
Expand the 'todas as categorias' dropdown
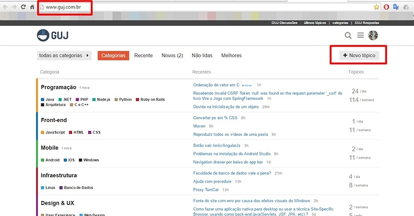pos(64,56)
